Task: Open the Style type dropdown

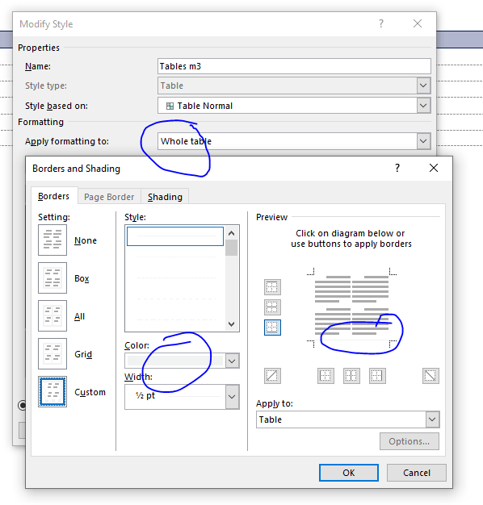Action: (x=423, y=86)
